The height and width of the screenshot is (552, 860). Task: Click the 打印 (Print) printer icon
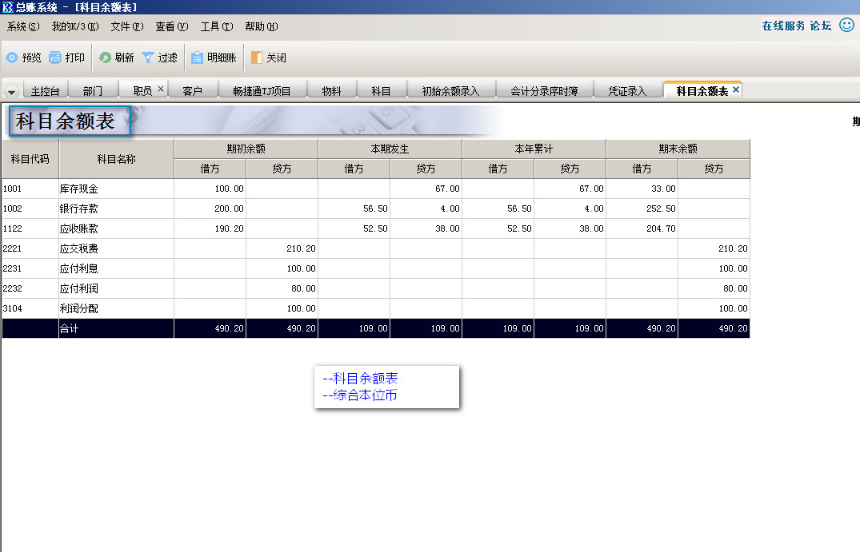click(55, 58)
